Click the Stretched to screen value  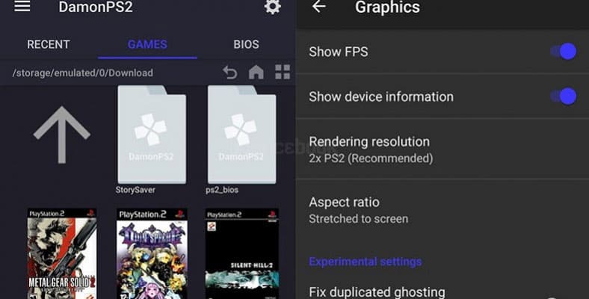(358, 218)
